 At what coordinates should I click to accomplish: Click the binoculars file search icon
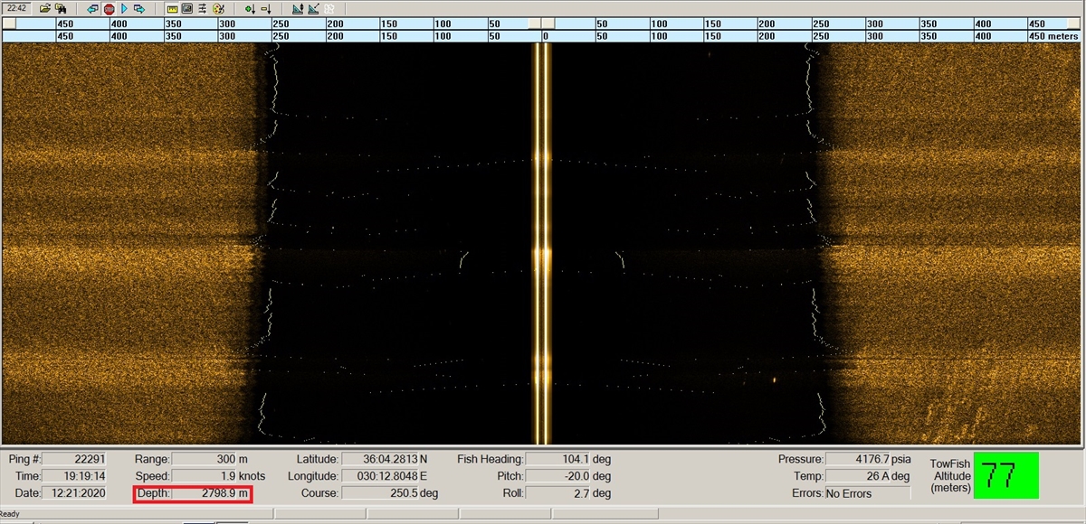click(60, 8)
